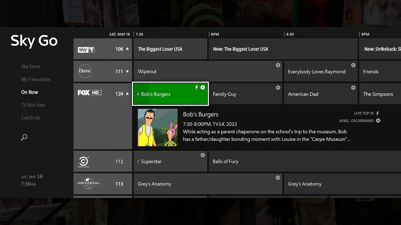Open TV Box Sets in the sidebar

point(33,105)
